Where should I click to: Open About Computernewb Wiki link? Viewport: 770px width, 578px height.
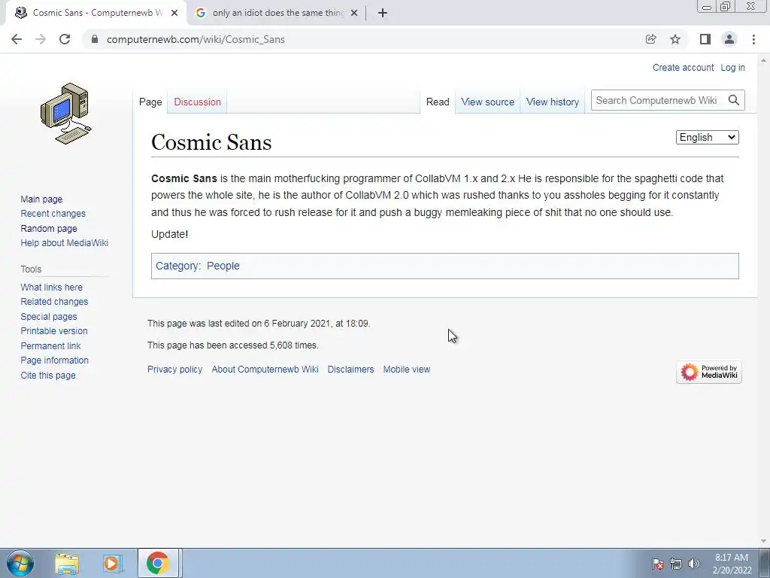(265, 369)
